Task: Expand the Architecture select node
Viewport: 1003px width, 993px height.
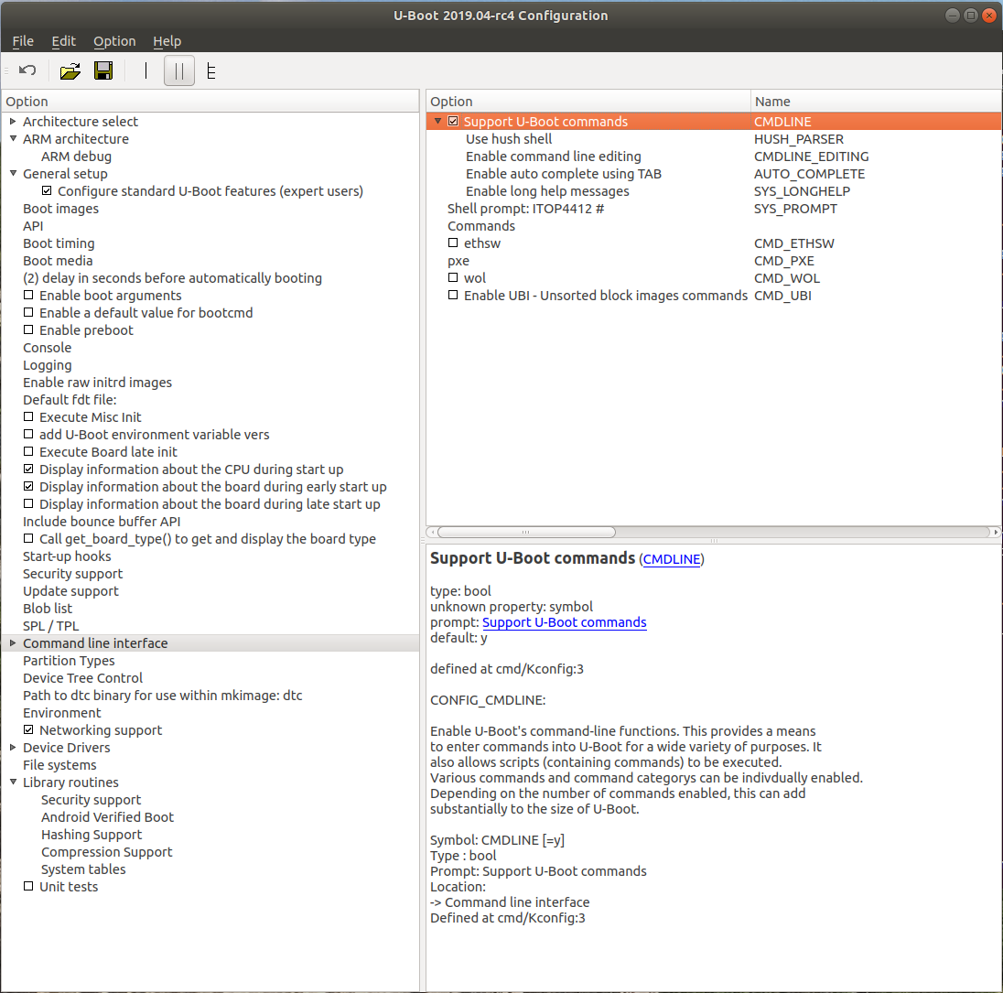Action: pos(13,121)
